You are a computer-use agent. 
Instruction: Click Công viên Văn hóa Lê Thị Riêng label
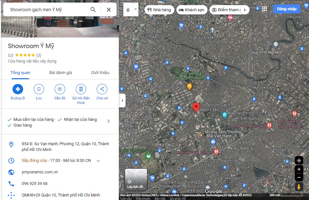tap(190, 76)
